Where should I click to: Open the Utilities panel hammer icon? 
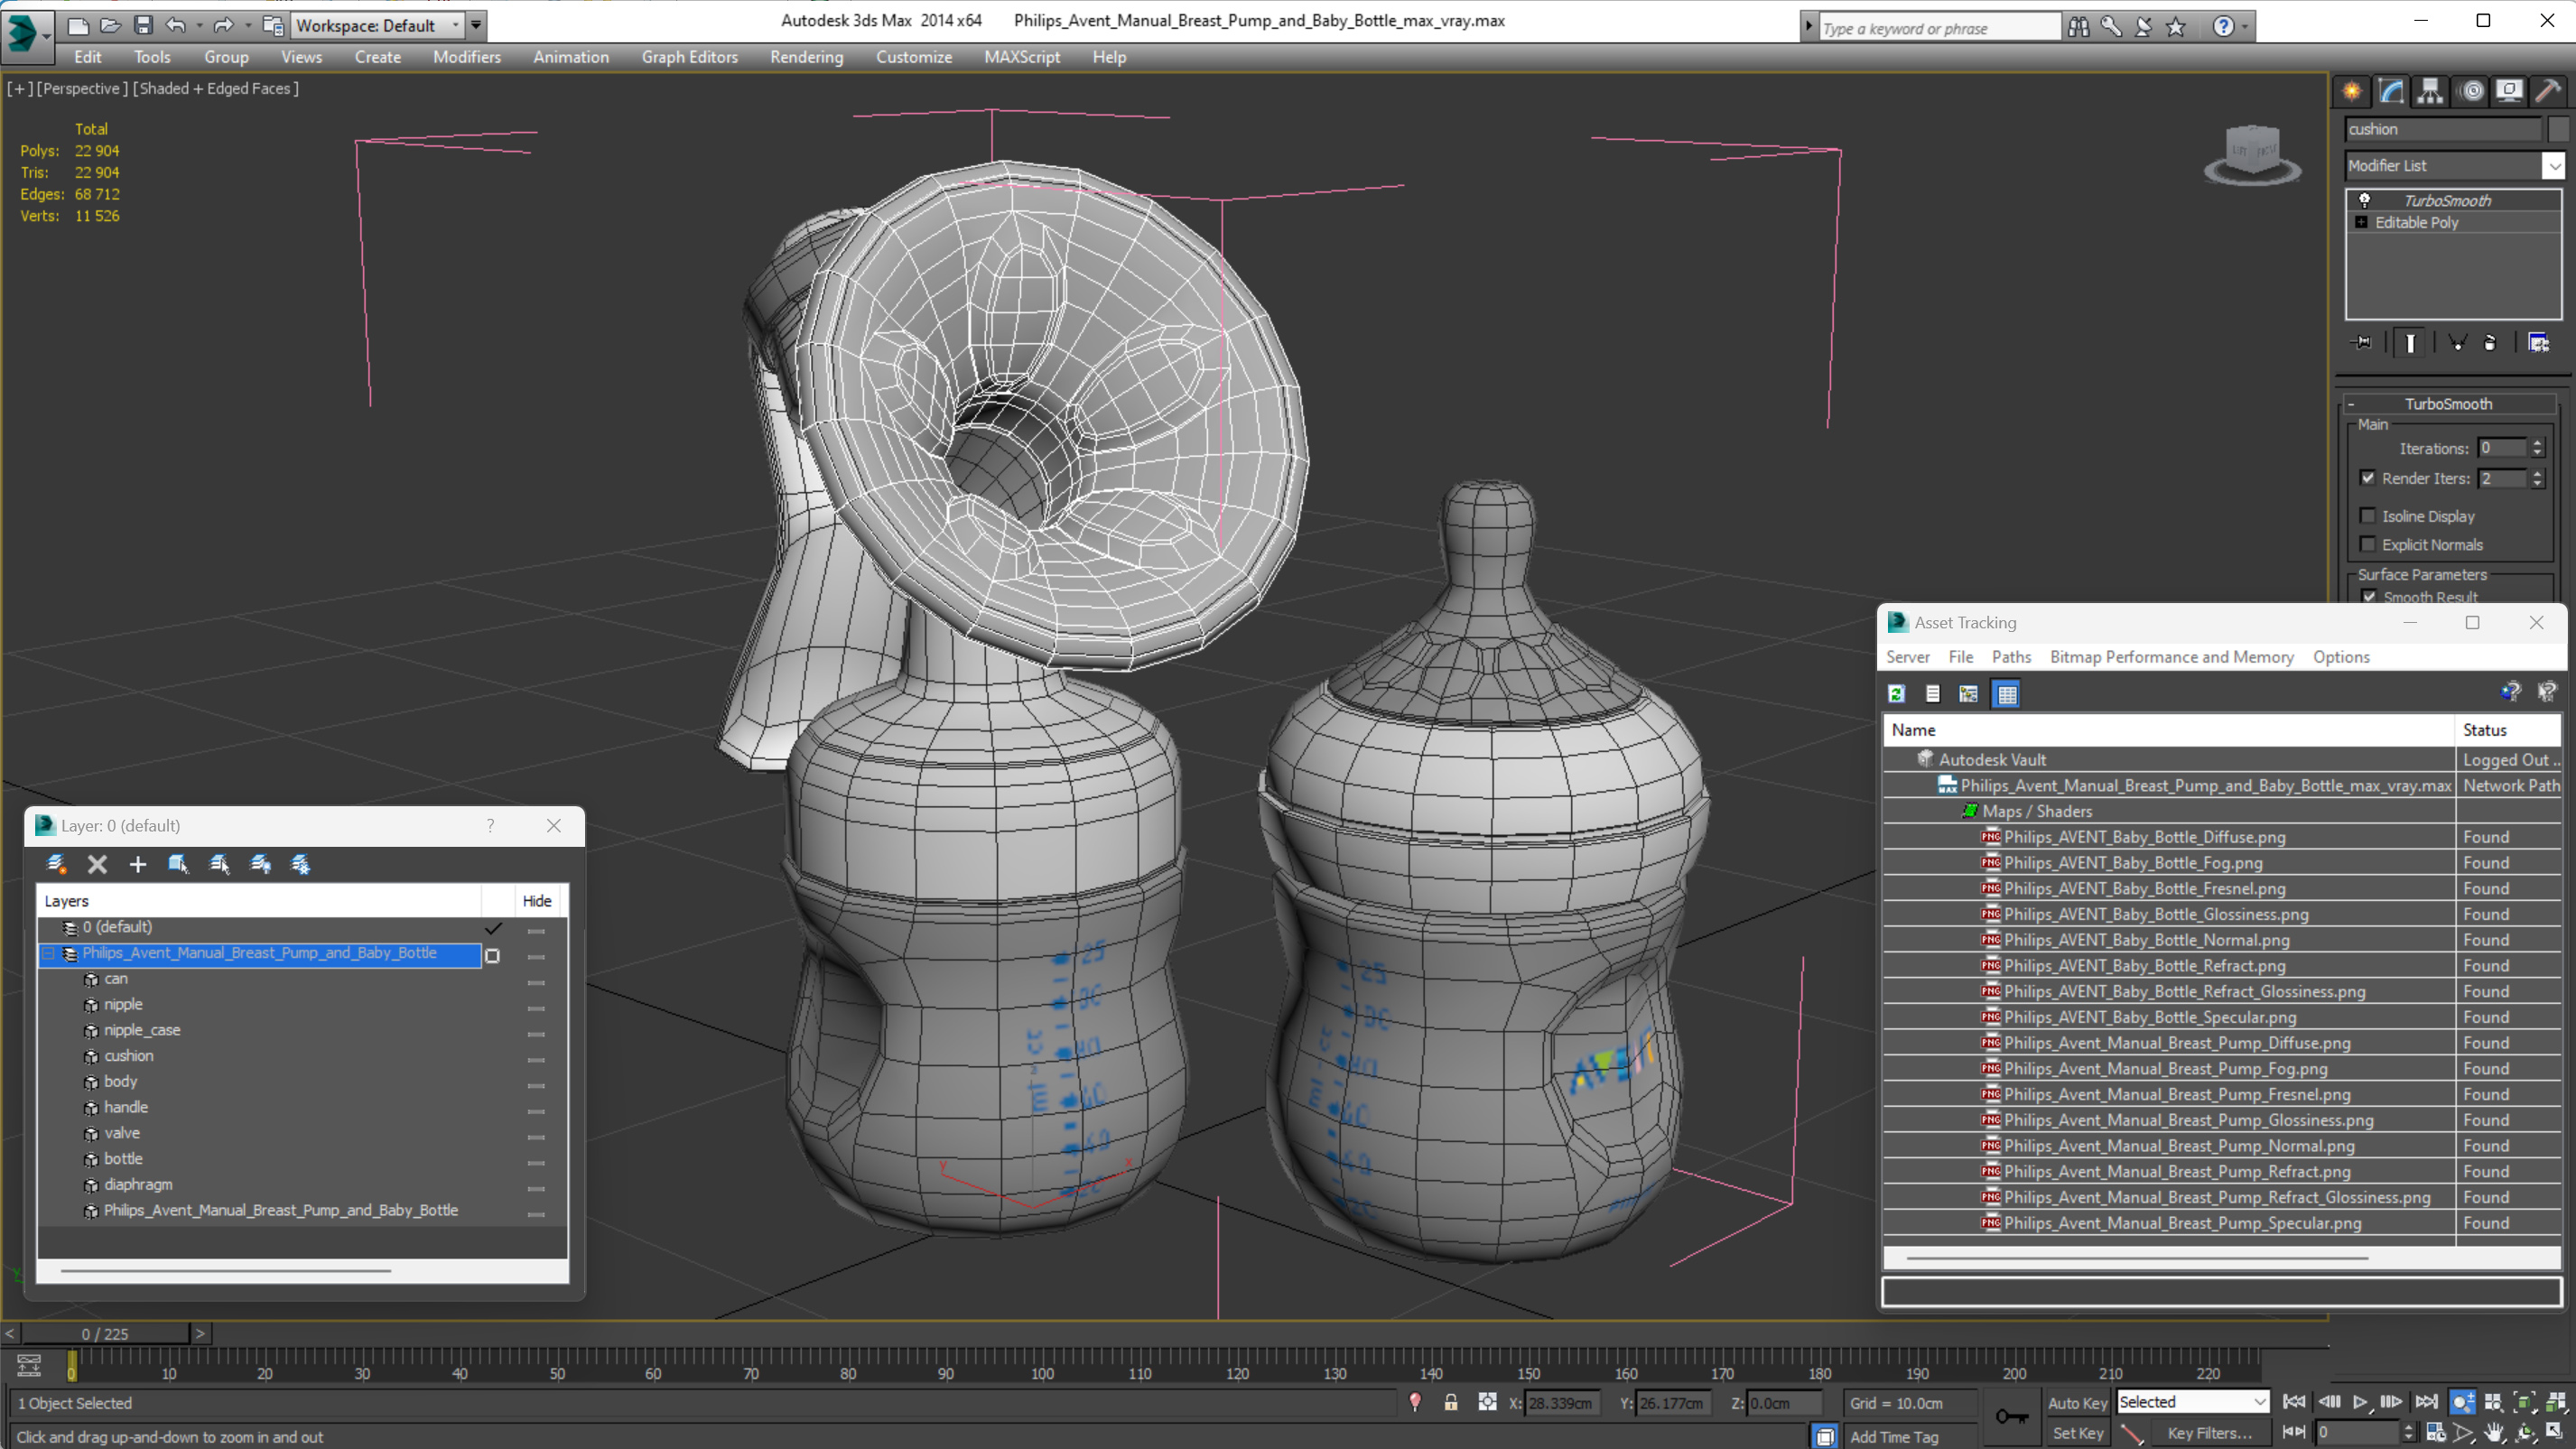tap(2547, 91)
